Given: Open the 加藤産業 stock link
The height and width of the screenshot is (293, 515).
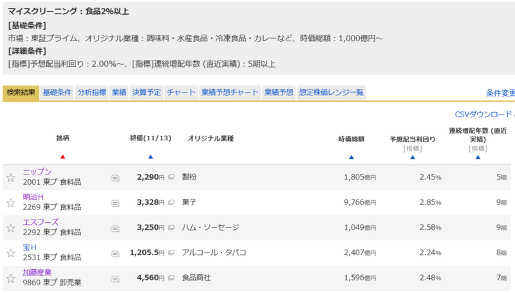Looking at the screenshot, I should click(x=37, y=272).
